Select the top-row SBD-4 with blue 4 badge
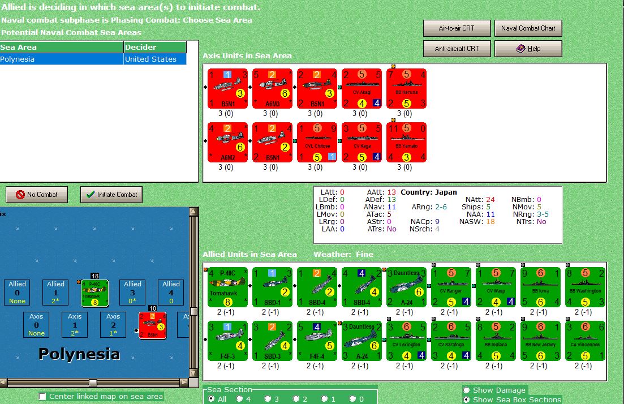Image resolution: width=624 pixels, height=404 pixels. 362,287
